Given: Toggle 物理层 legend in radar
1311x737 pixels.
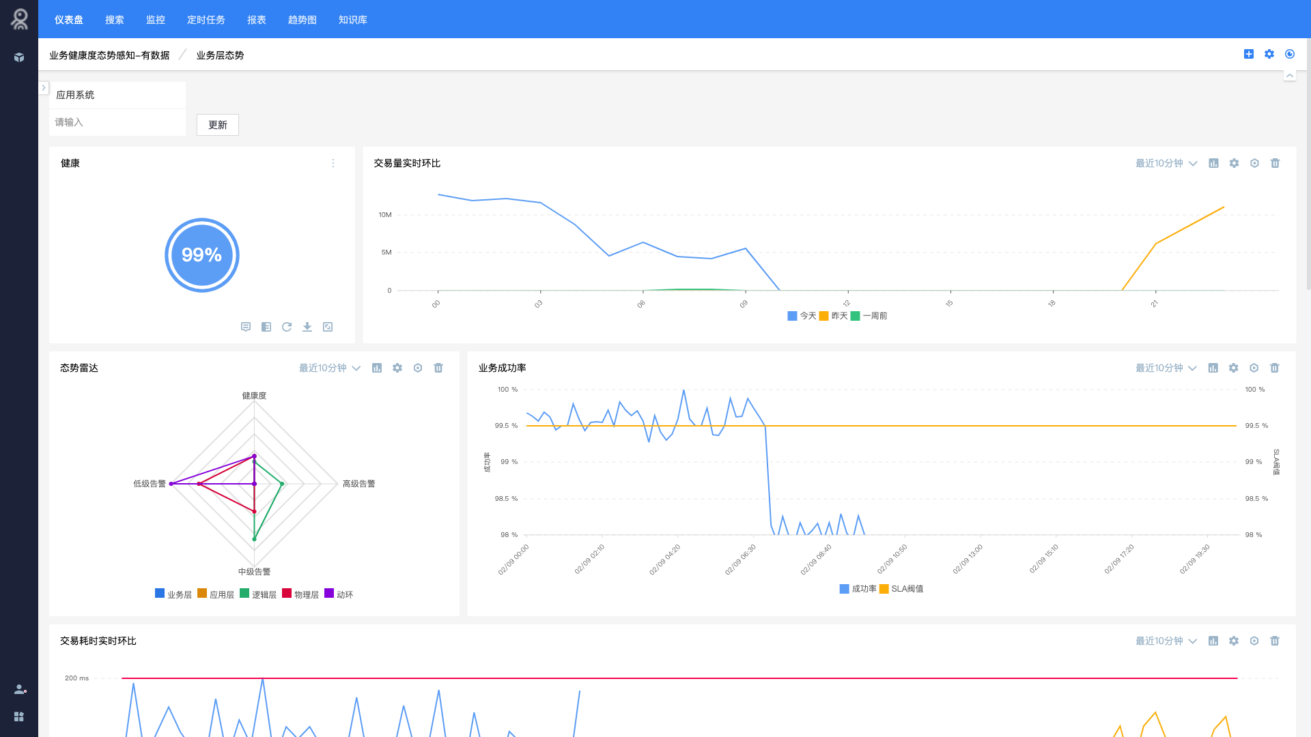Looking at the screenshot, I should pos(300,594).
